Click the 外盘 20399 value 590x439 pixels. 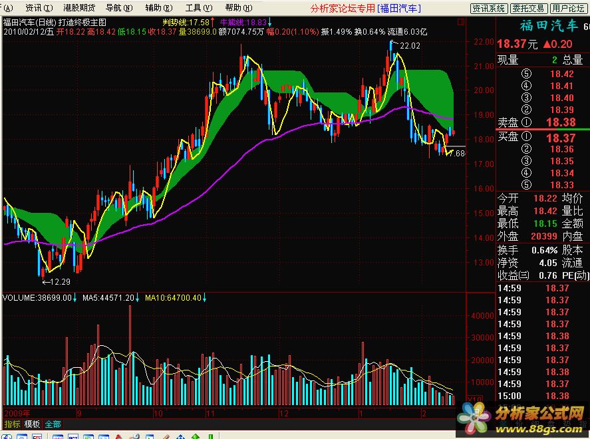pyautogui.click(x=543, y=236)
